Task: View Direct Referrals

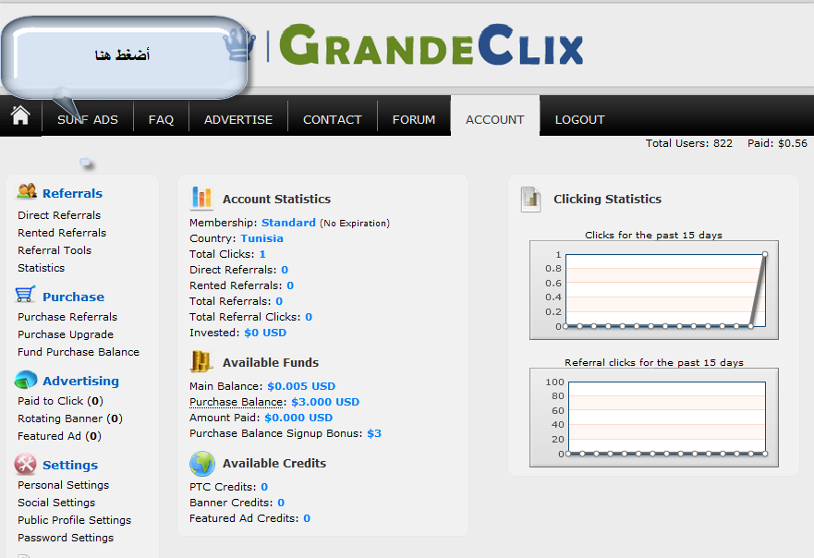Action: 59,215
